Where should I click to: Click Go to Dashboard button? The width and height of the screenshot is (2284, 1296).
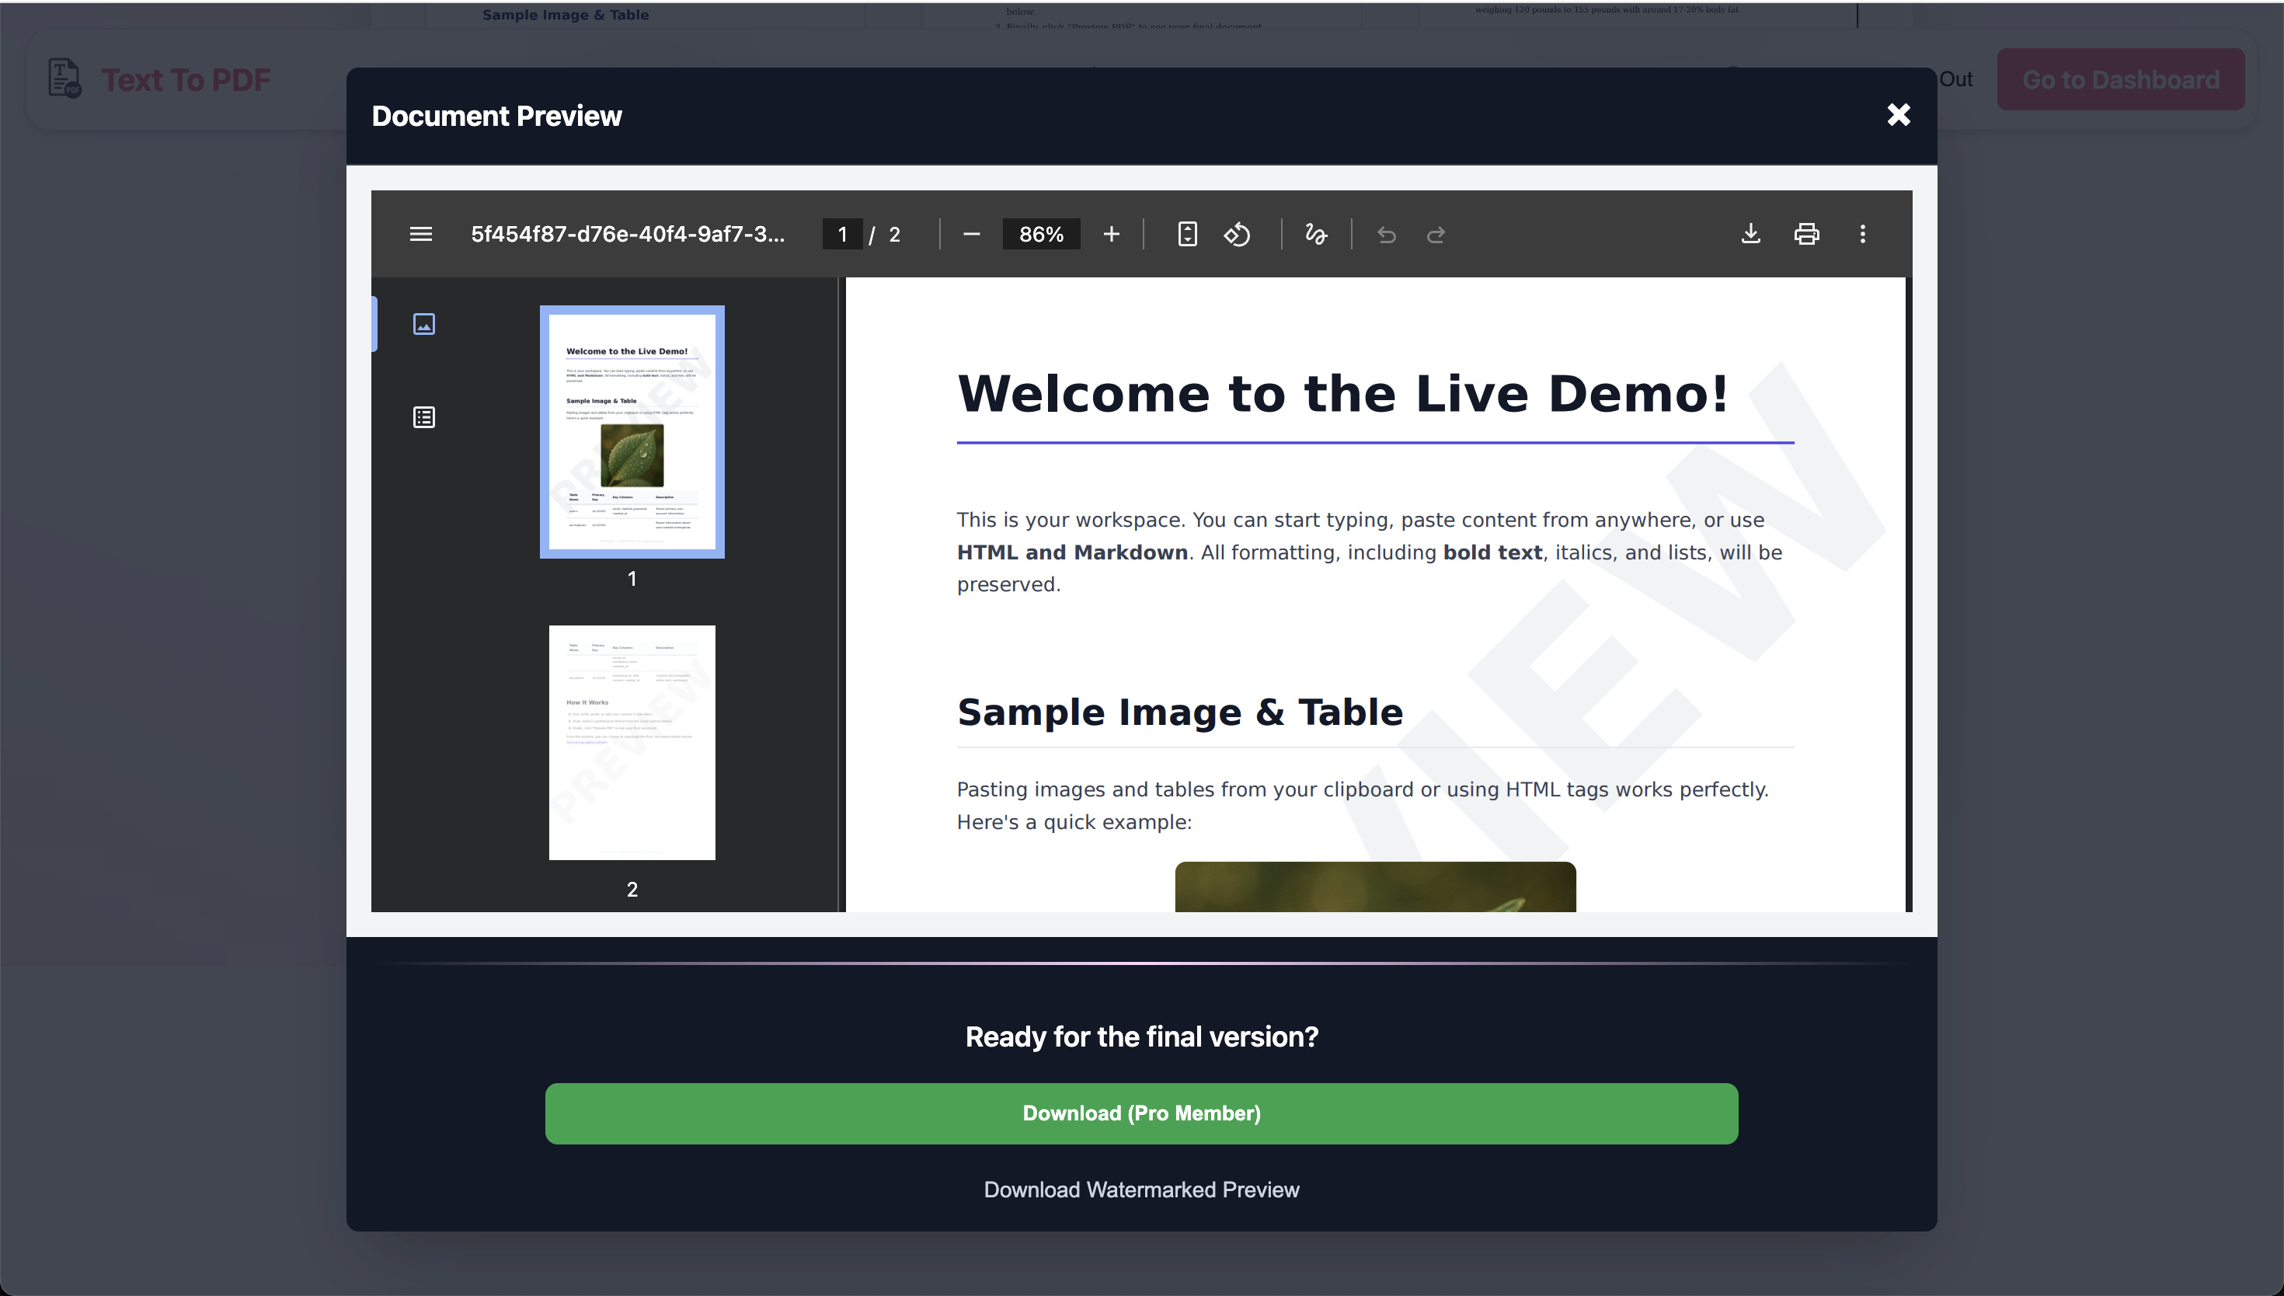coord(2120,79)
